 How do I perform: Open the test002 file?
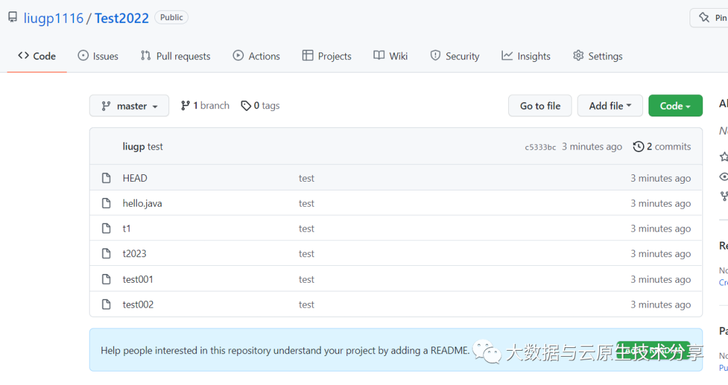[x=138, y=305]
